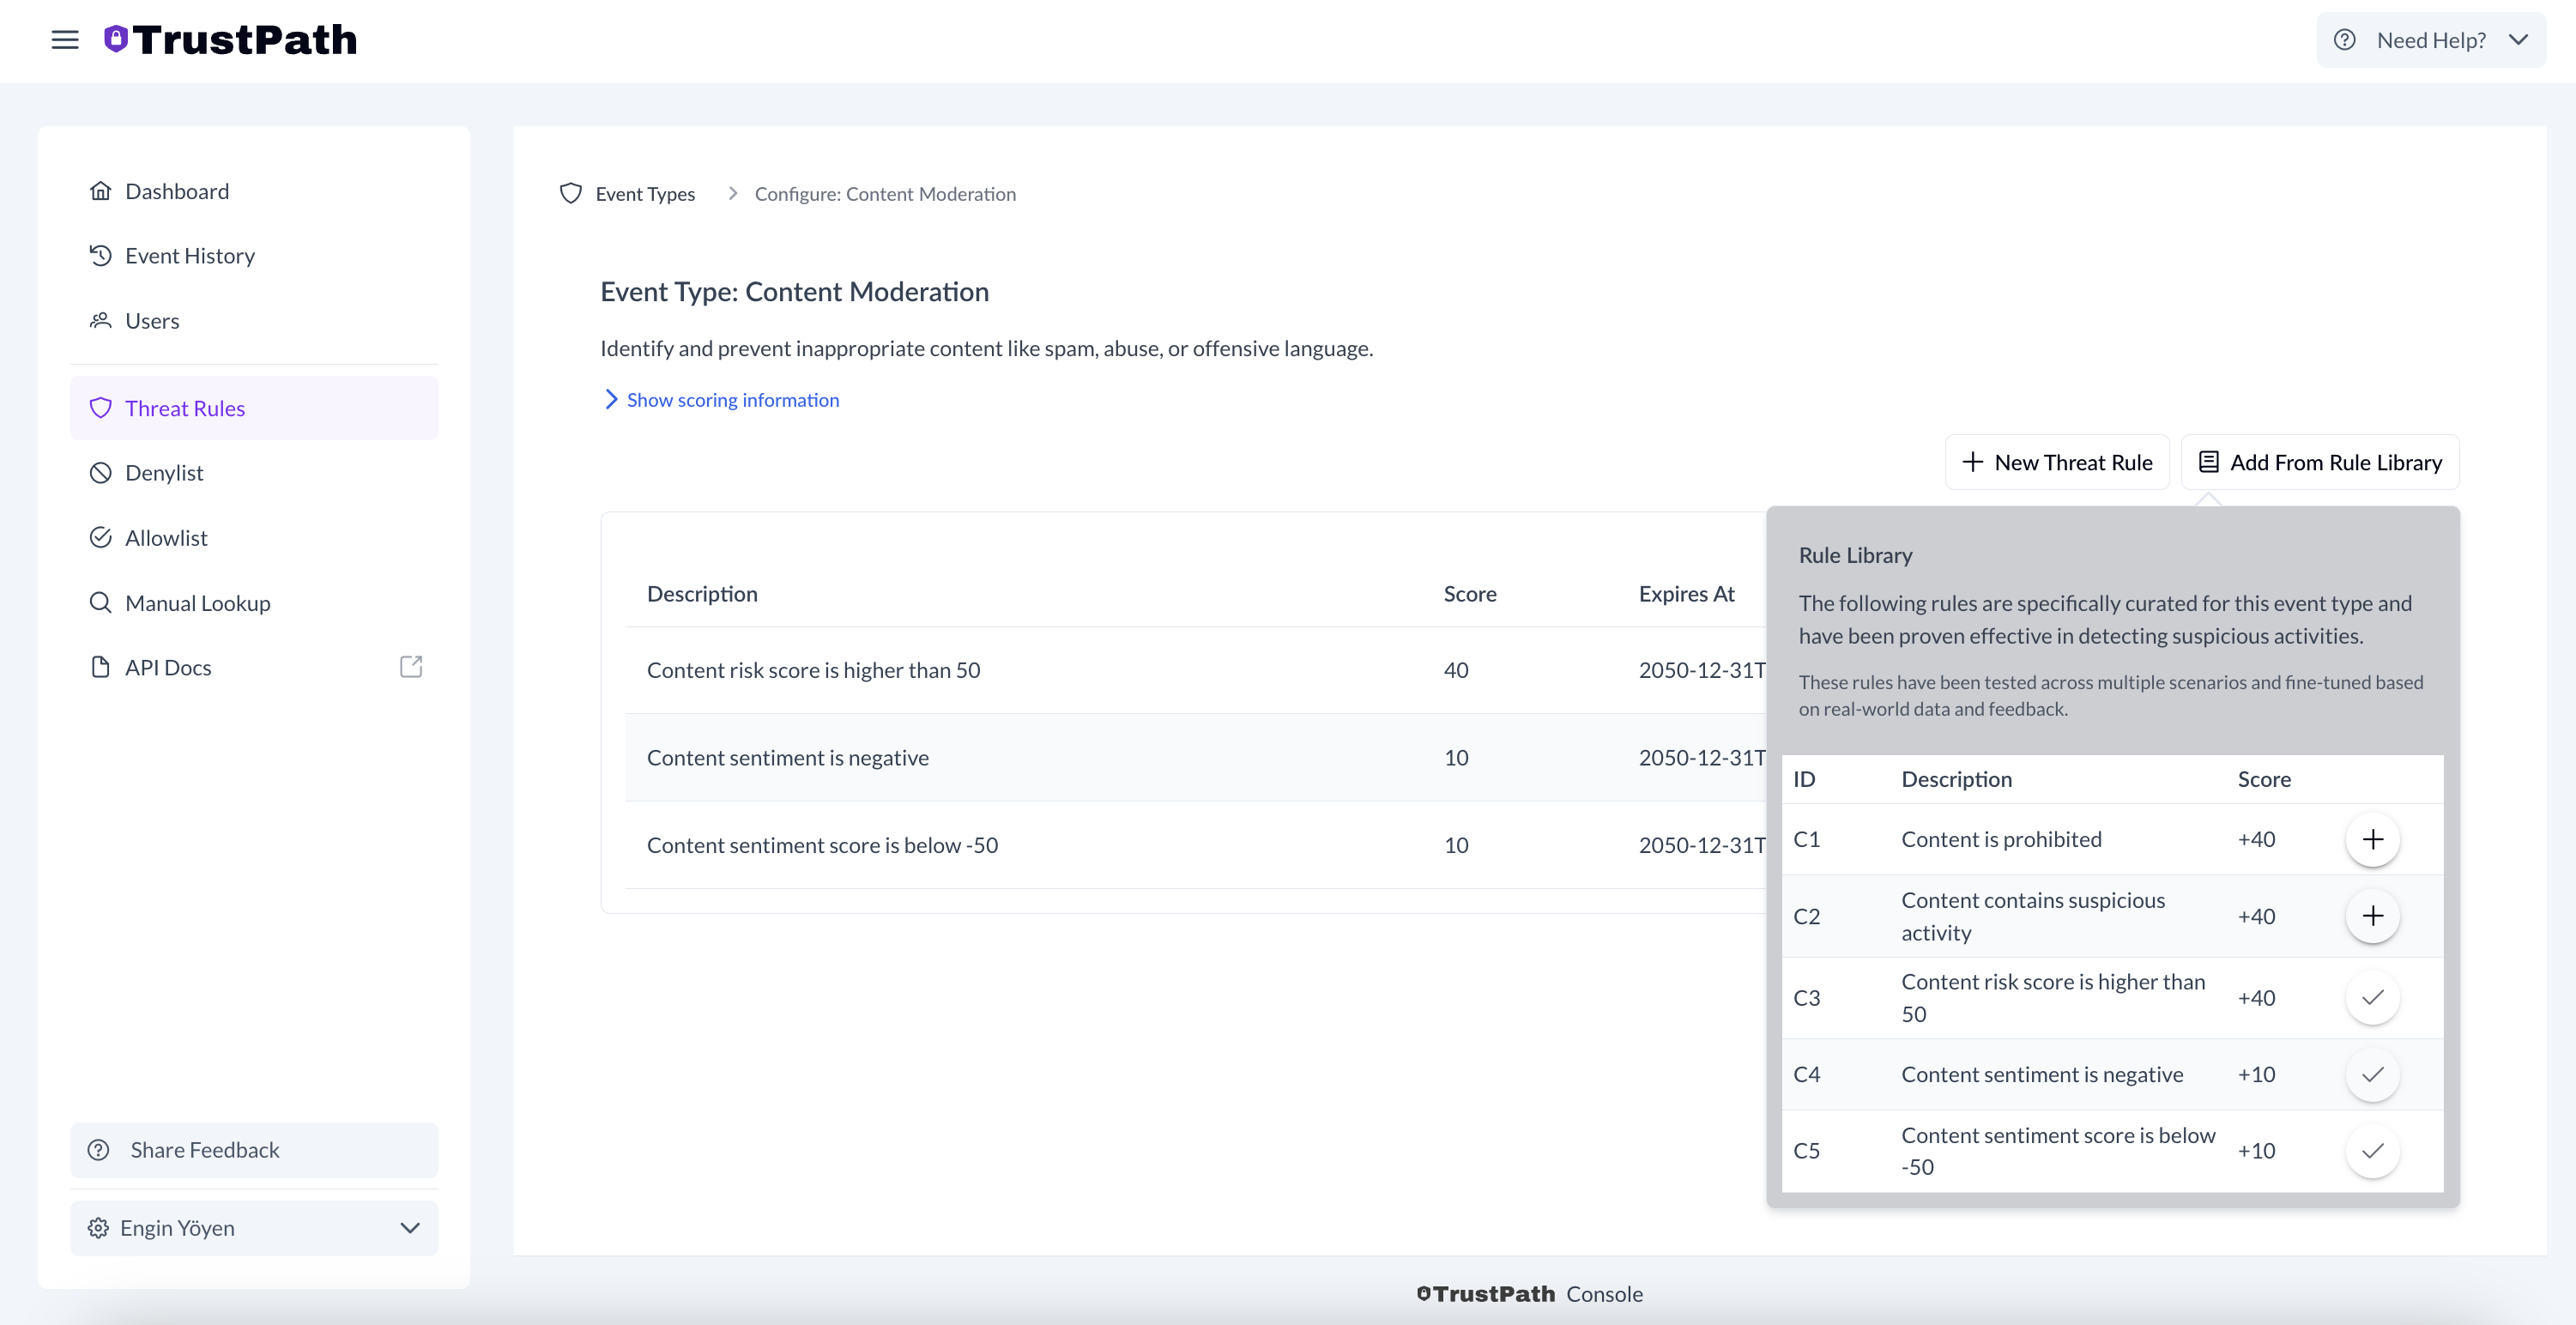Image resolution: width=2576 pixels, height=1325 pixels.
Task: Click the API Docs file icon
Action: (x=100, y=667)
